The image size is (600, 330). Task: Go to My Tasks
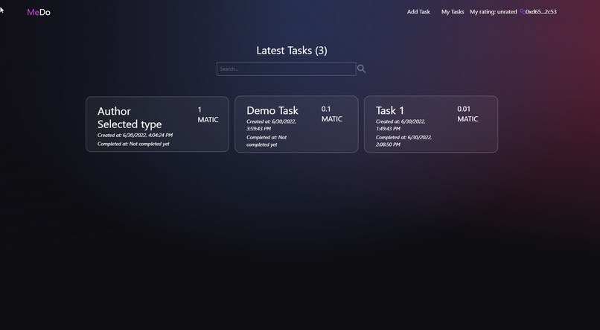pyautogui.click(x=453, y=12)
